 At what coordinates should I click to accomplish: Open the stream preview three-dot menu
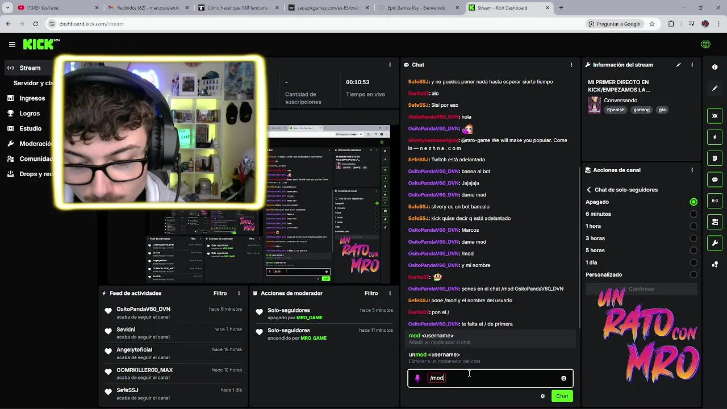pos(390,65)
